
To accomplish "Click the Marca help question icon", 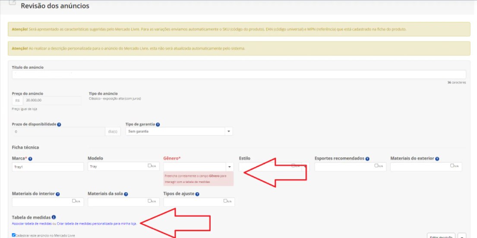I will pyautogui.click(x=30, y=159).
